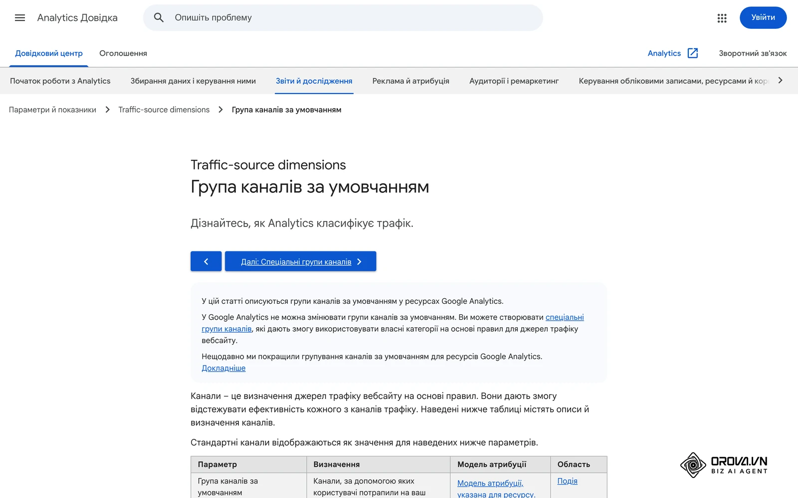Image resolution: width=798 pixels, height=498 pixels.
Task: Click the search magnifier icon
Action: pyautogui.click(x=159, y=18)
